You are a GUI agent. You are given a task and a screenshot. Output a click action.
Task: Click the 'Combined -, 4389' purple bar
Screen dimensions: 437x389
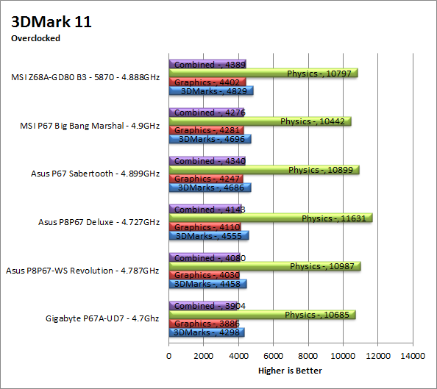point(207,64)
